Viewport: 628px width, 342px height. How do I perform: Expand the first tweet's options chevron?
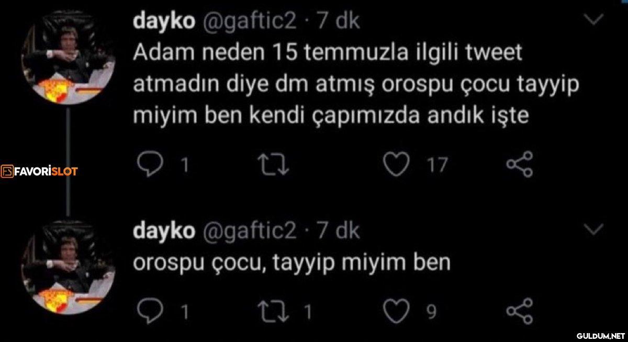pos(593,20)
